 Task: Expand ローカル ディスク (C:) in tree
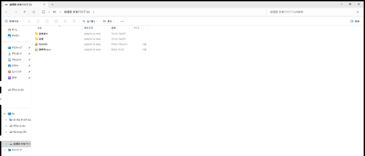(6, 120)
